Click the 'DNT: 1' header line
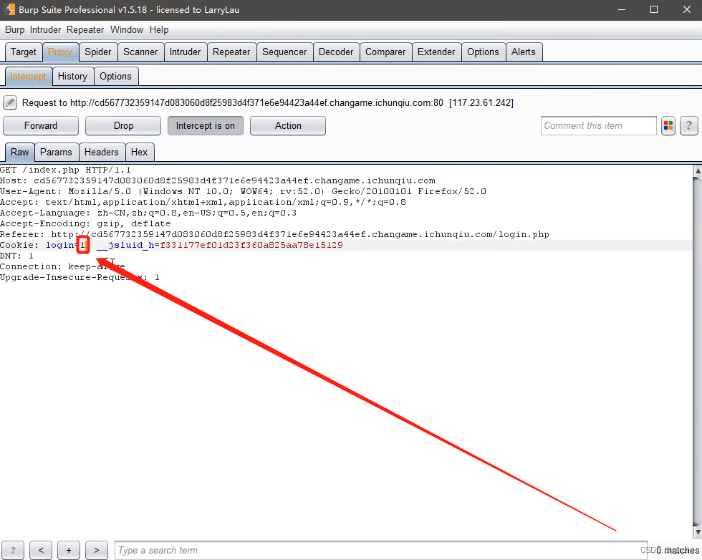702x560 pixels. 16,256
